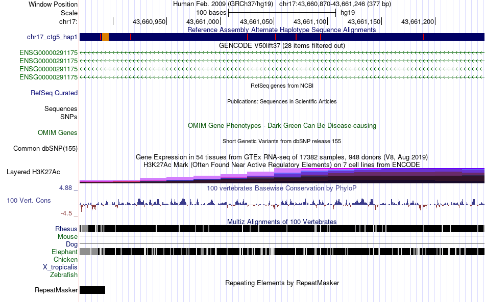Screen dimensions: 485x302
Task: Click the Chicken alignment label
Action: coord(65,259)
